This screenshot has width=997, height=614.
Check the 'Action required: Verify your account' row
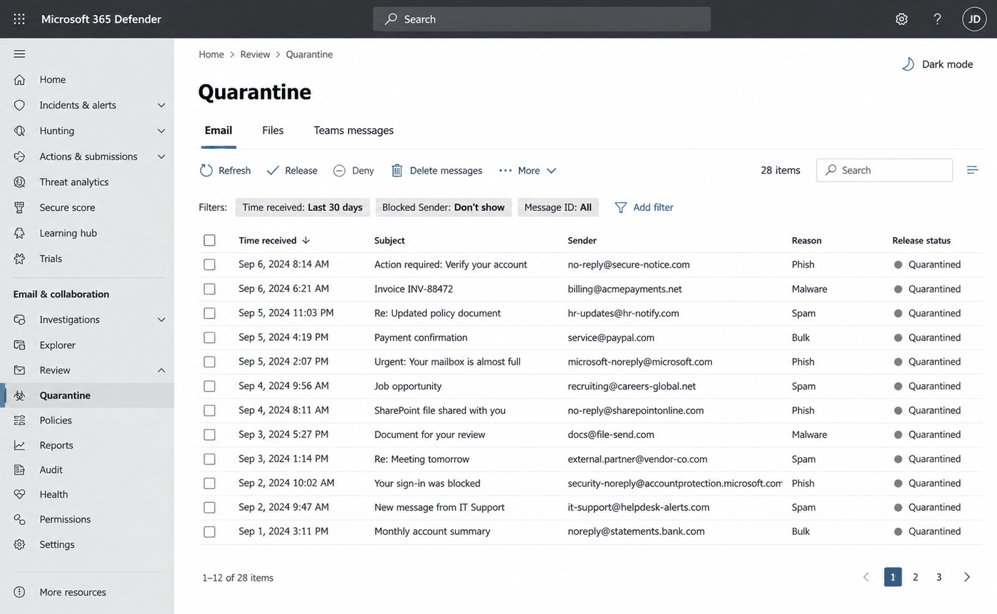point(209,264)
